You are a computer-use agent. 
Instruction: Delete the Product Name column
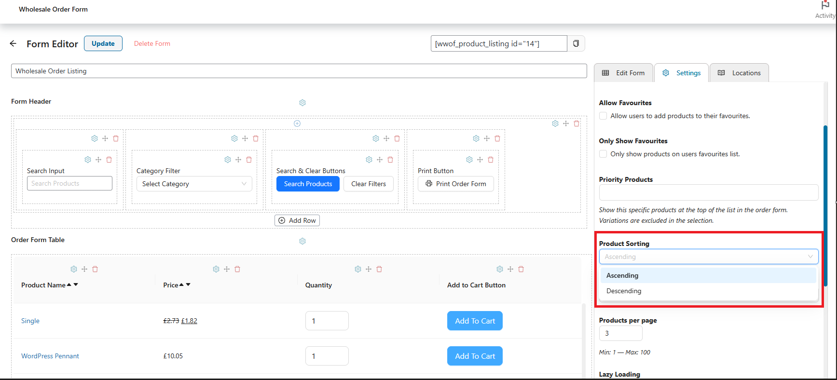click(x=95, y=269)
